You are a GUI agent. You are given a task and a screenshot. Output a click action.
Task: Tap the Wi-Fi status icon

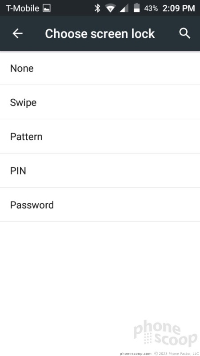click(x=110, y=8)
